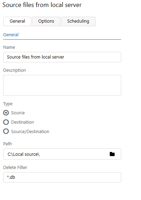Open the folder browse icon in Path
The height and width of the screenshot is (200, 141).
(112, 154)
